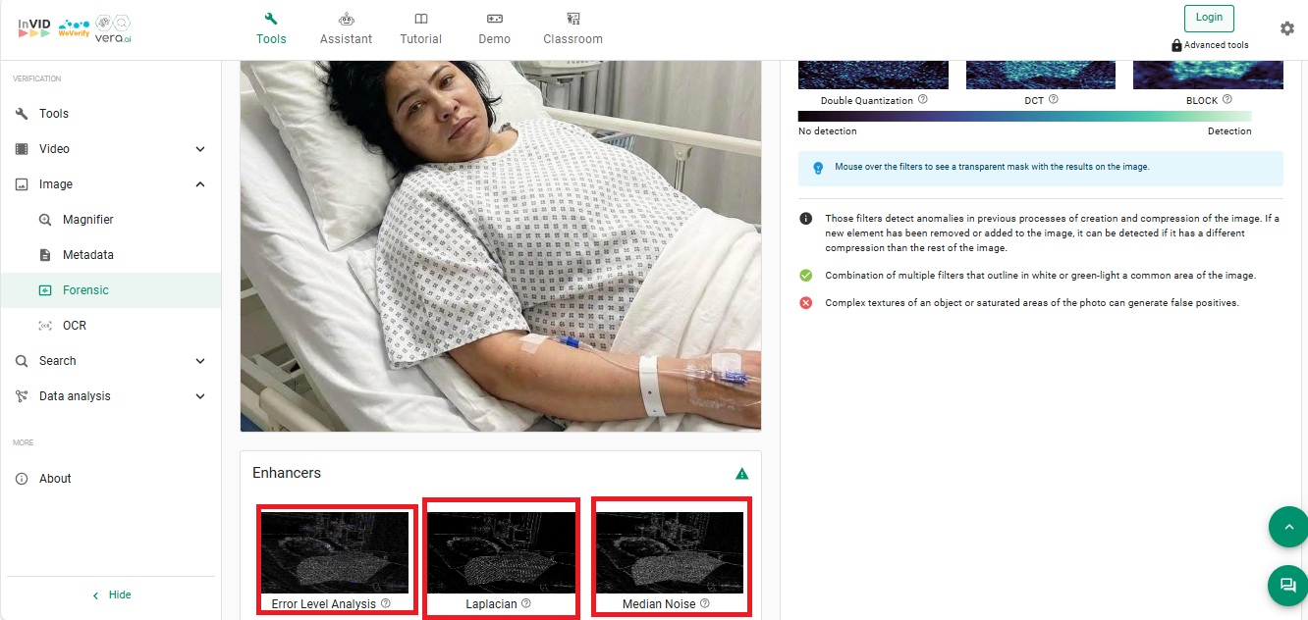Viewport: 1308px width, 620px height.
Task: Open the green chat feedback button
Action: [x=1287, y=586]
